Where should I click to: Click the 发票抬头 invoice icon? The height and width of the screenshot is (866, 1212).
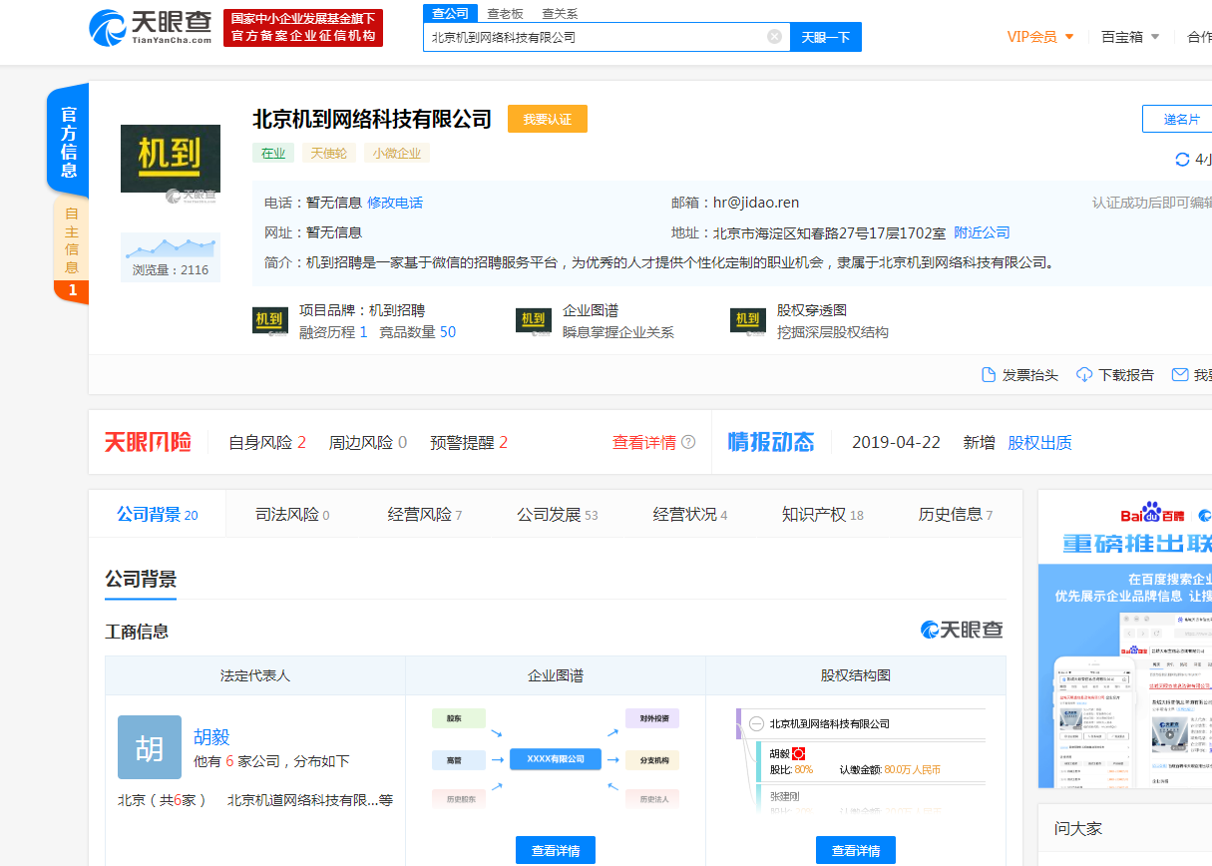[989, 375]
